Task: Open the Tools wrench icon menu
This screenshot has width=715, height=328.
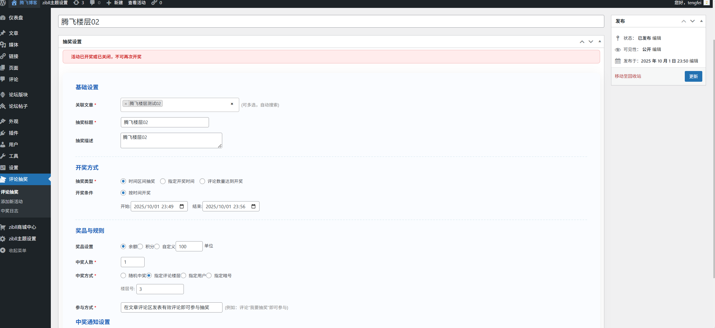Action: point(3,156)
